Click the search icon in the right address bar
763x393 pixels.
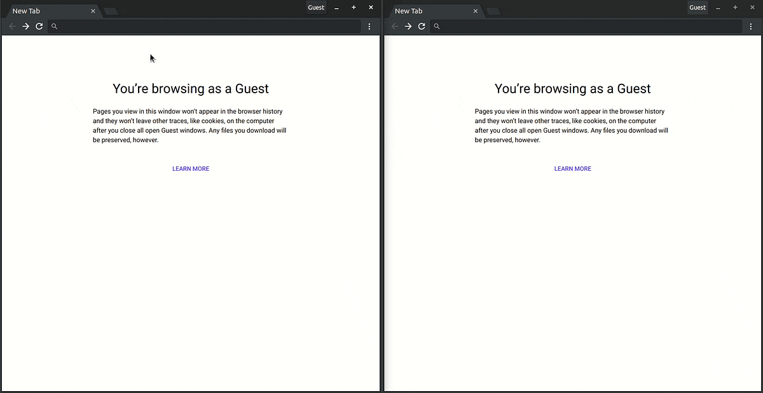click(x=436, y=26)
